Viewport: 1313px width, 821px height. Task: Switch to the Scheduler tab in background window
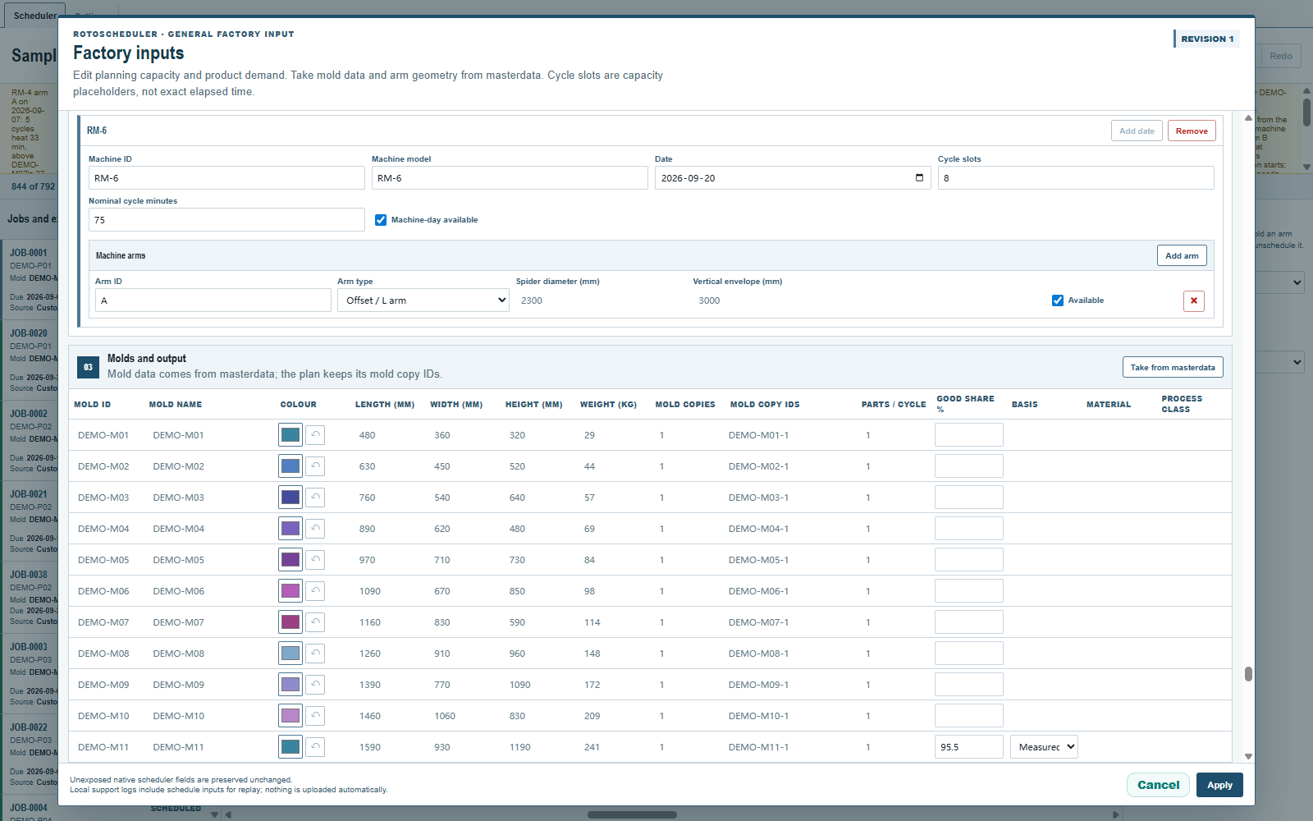(34, 16)
